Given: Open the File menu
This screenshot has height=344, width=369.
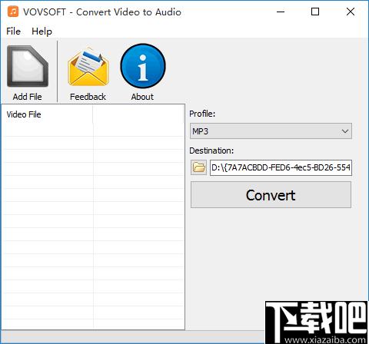Looking at the screenshot, I should tap(13, 31).
